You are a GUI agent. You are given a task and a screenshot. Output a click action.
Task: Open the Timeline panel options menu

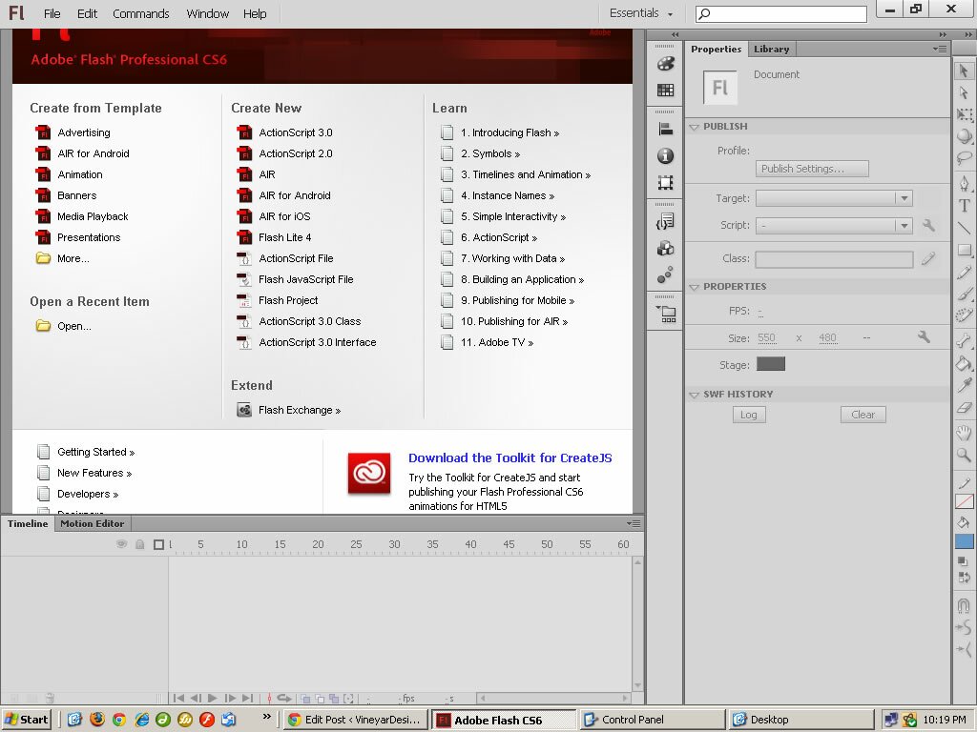click(x=634, y=523)
